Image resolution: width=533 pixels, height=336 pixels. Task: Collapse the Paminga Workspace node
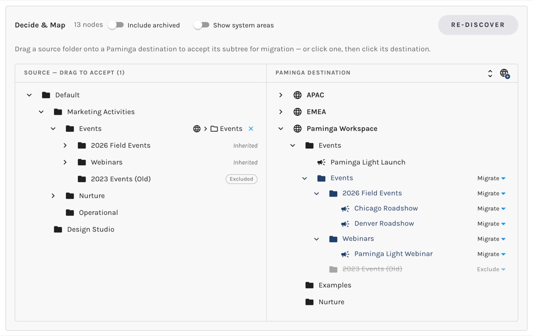281,129
